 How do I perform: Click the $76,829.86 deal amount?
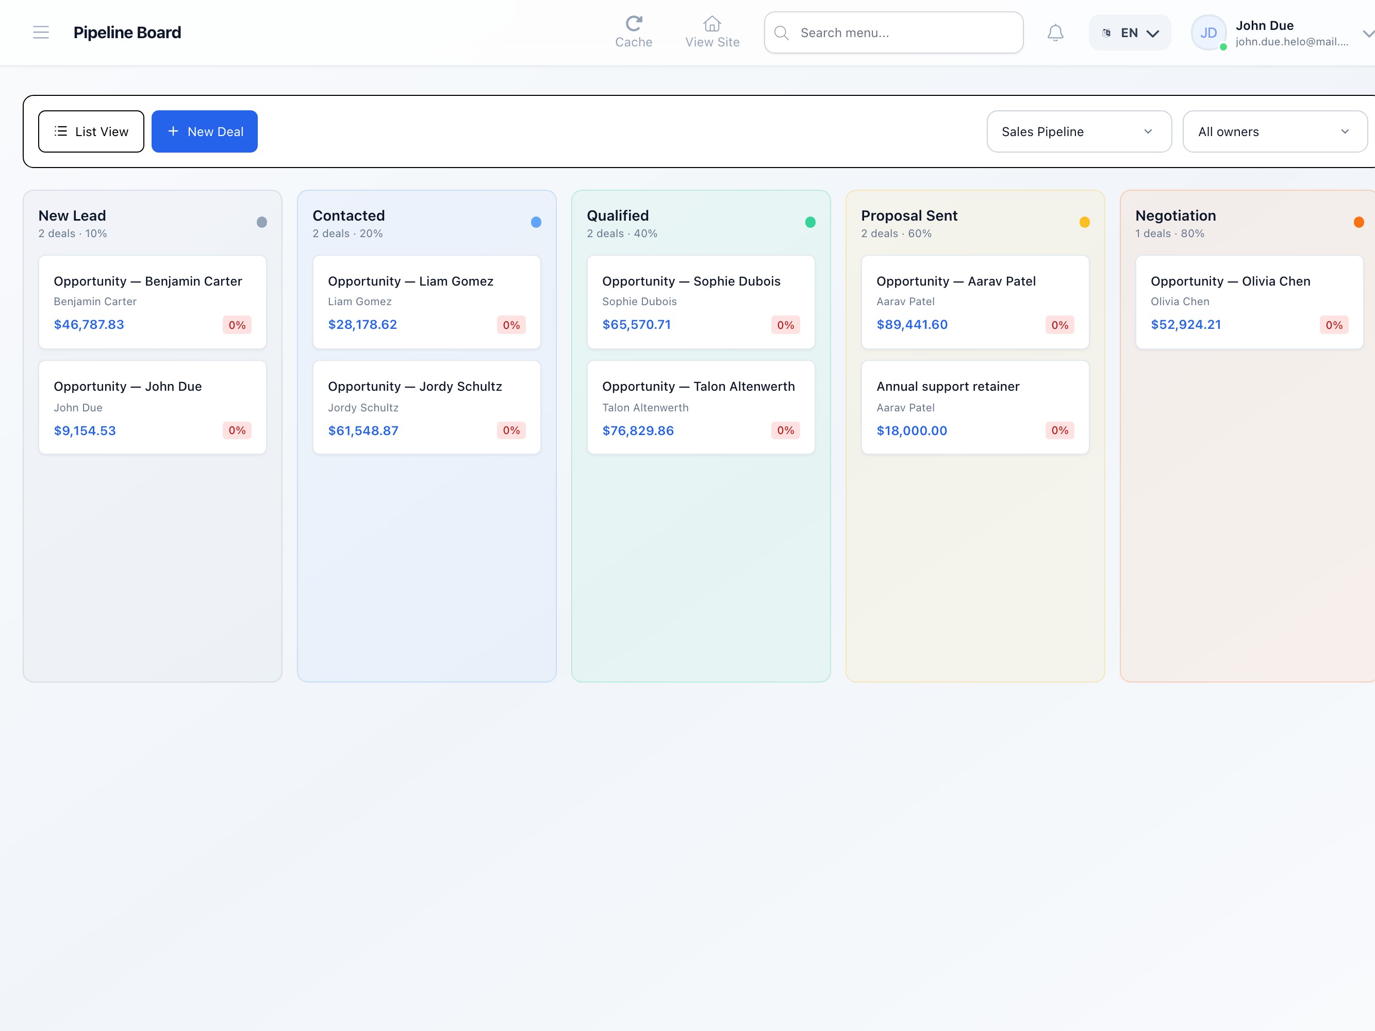638,430
